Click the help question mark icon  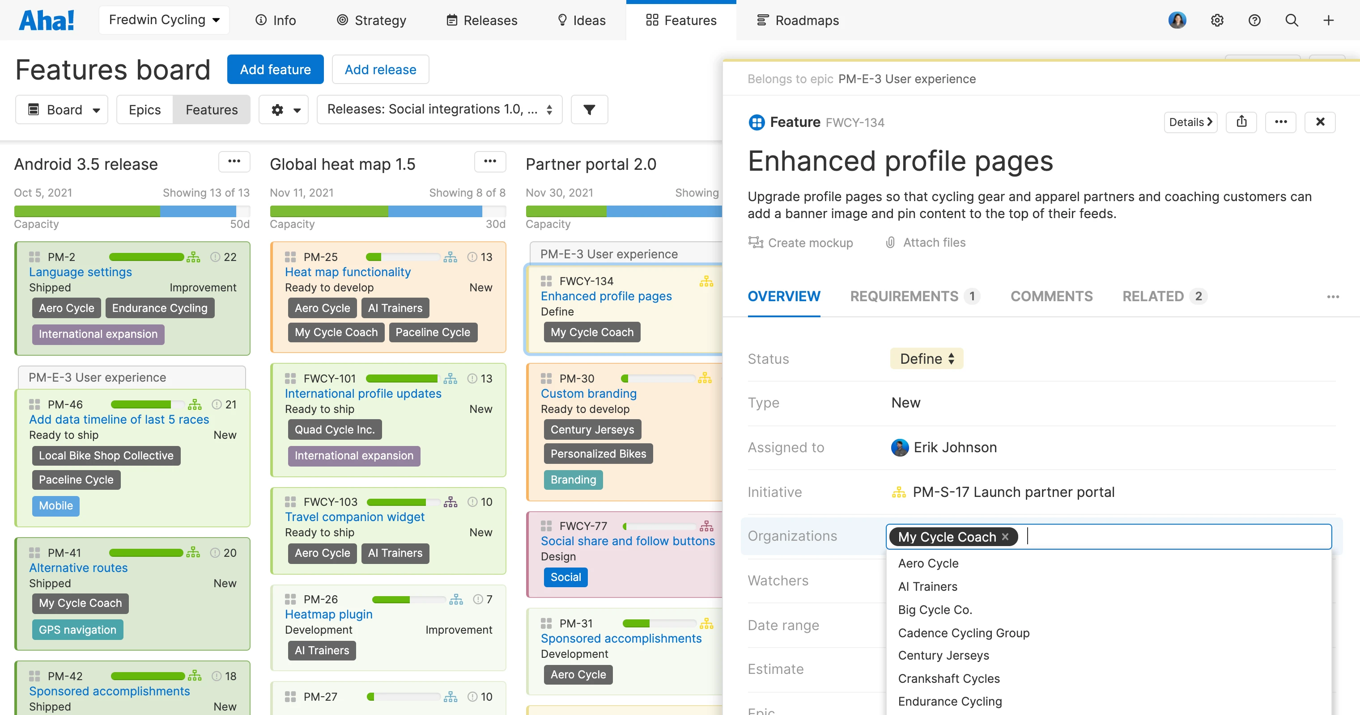point(1254,21)
